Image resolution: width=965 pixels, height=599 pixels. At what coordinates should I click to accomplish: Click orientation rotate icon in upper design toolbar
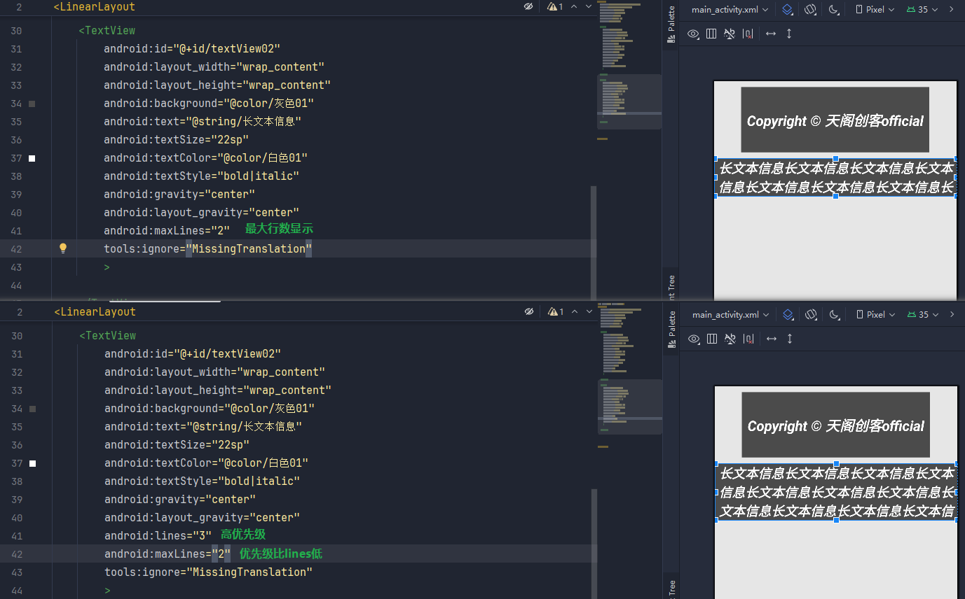tap(811, 10)
